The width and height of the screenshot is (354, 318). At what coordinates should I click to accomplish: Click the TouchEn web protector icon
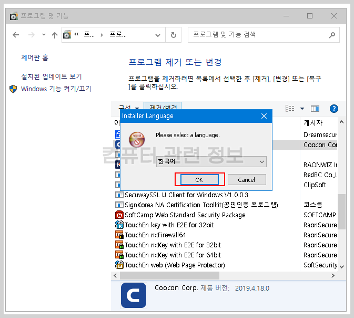119,265
